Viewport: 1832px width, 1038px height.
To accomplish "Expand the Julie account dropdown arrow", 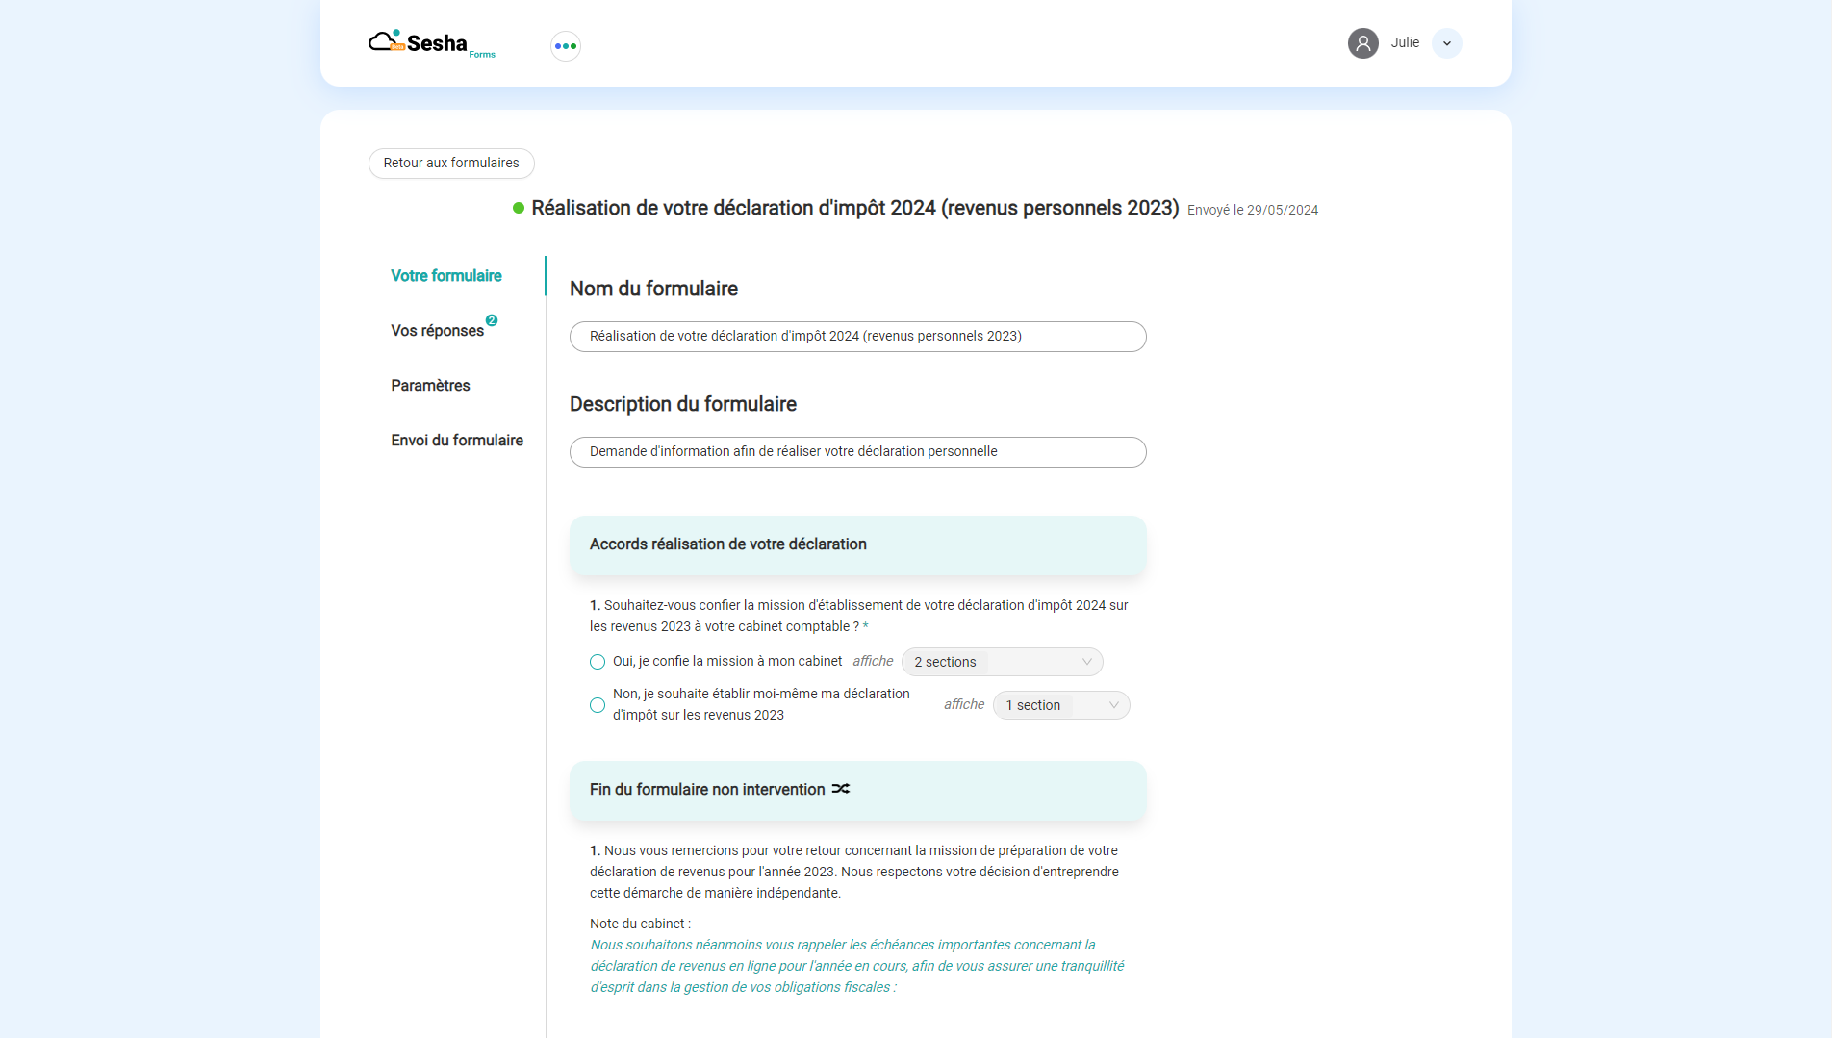I will pyautogui.click(x=1446, y=43).
